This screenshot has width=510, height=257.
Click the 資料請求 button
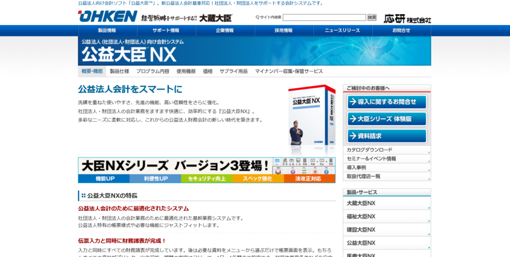click(x=386, y=136)
